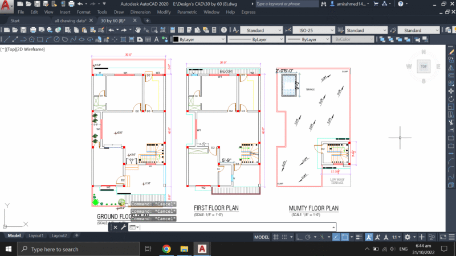Open the ByLayer lineweight dropdown

coord(308,39)
